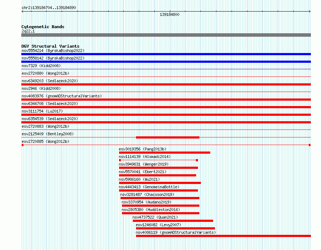Click the nsv6349203 (Sedlazeck2020) label
321x250 pixels.
50,81
